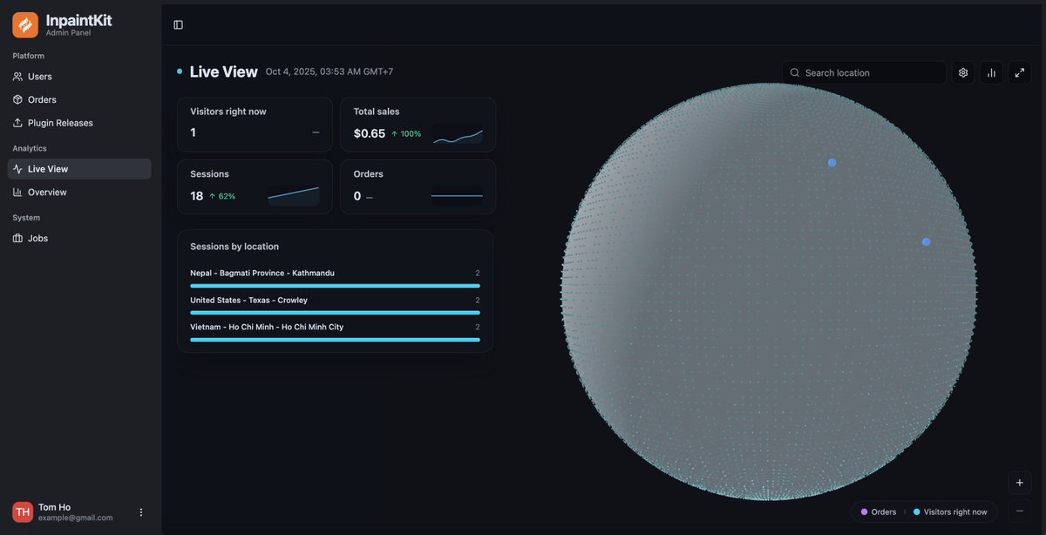
Task: Select Nepal - Bagmati Province - Kathmandu row
Action: (x=335, y=278)
